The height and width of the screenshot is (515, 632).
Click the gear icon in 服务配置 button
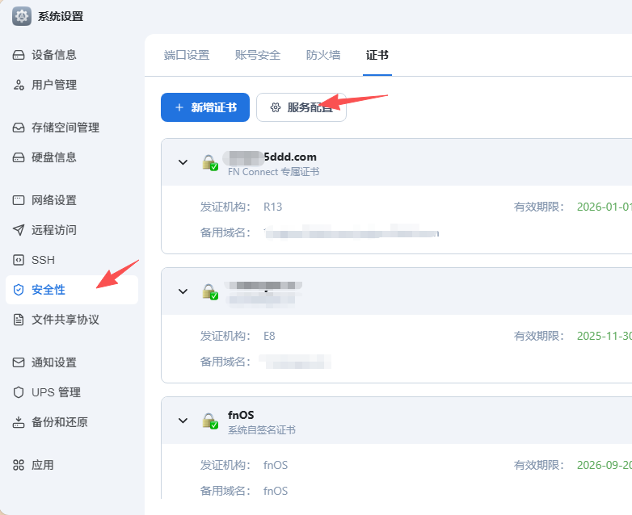click(x=276, y=107)
